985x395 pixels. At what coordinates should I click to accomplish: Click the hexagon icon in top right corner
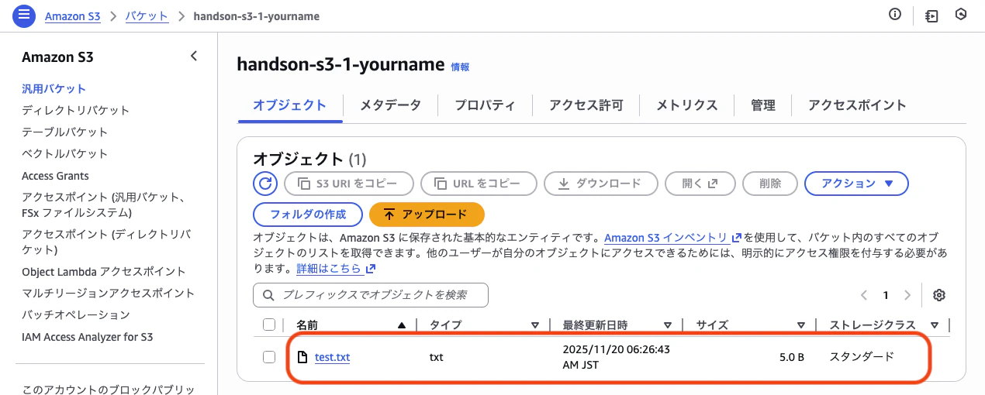click(x=961, y=15)
